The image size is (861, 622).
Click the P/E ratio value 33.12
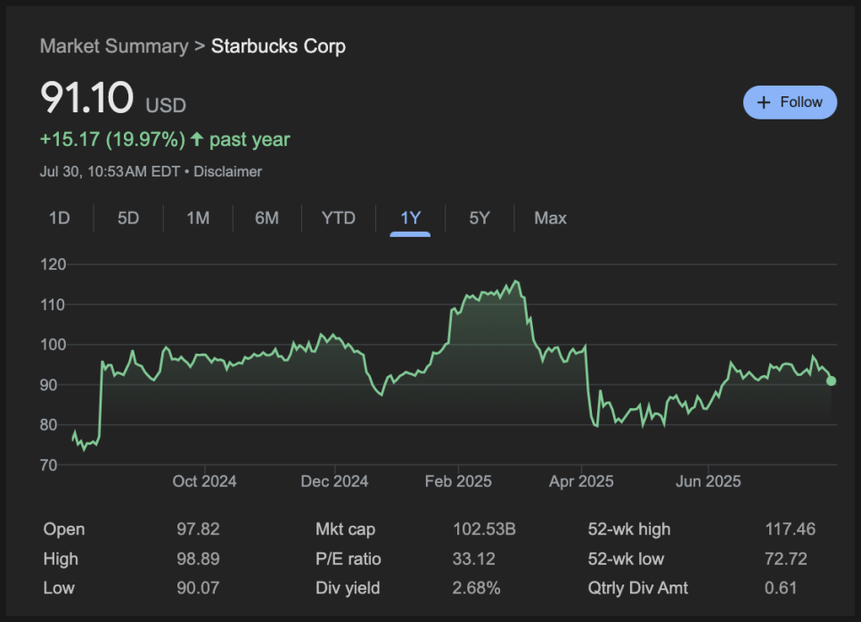[473, 559]
